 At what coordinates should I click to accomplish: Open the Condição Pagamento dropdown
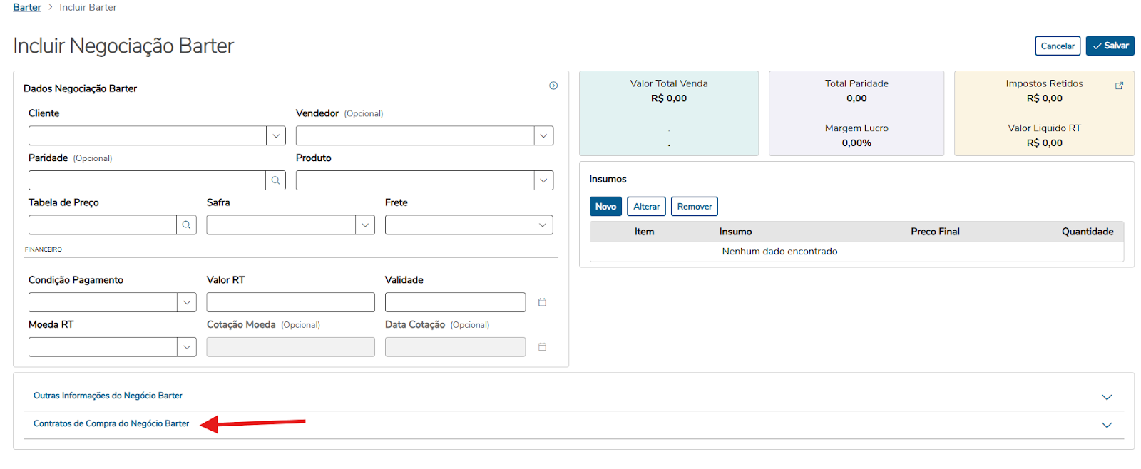point(187,302)
